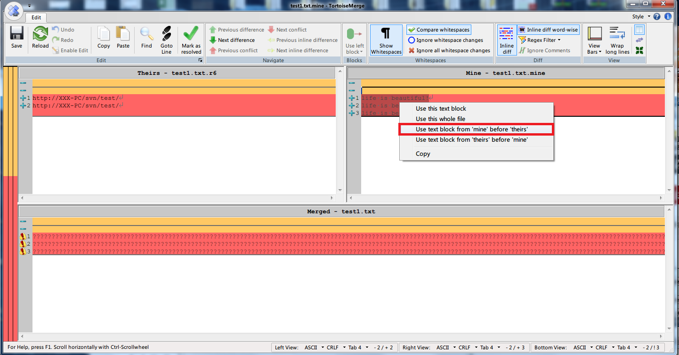Click Left View '- 2 / + 2' status text
679x355 pixels.
(384, 347)
